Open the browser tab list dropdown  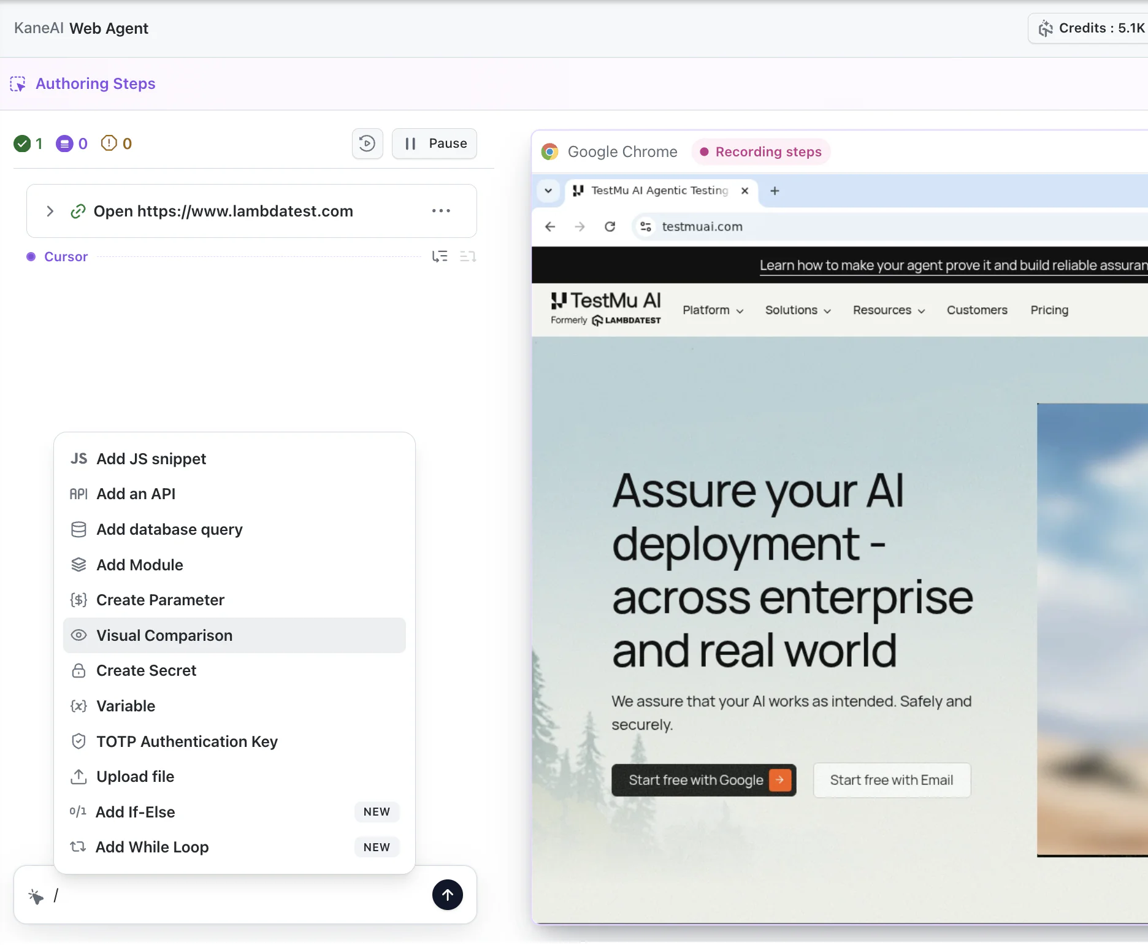coord(548,191)
